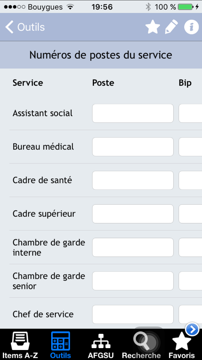Focus the Poste field for Cadre supérieur
The width and height of the screenshot is (202, 360).
pos(133,214)
